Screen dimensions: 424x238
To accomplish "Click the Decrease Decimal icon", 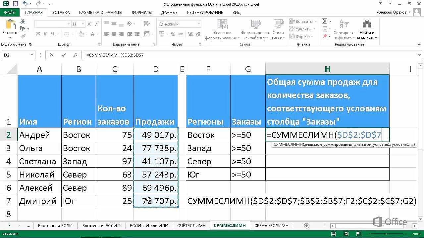I will 197,34.
